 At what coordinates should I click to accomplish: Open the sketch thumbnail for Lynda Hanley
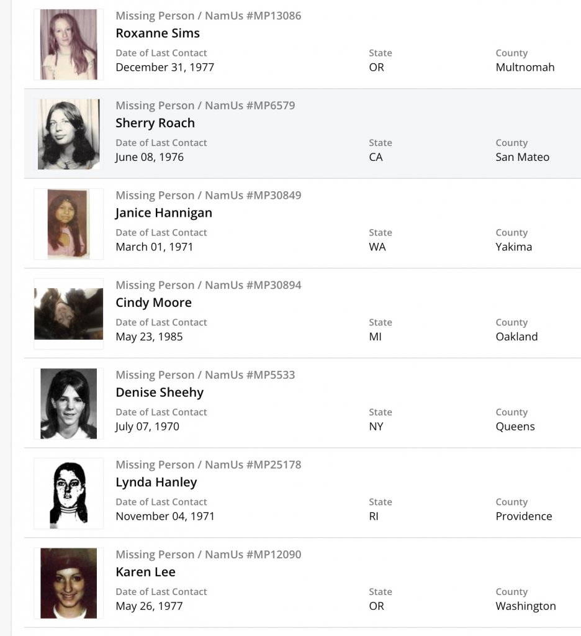coord(68,493)
